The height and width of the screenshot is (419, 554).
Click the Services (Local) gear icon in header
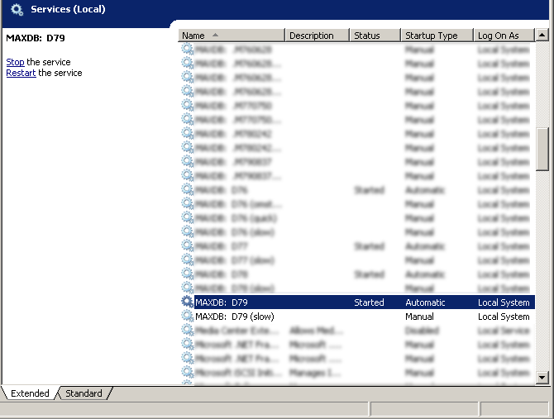(17, 10)
